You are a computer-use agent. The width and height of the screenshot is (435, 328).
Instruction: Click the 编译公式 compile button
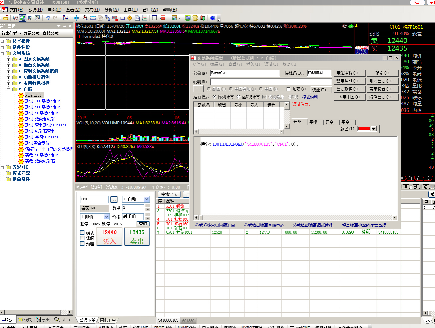tap(382, 97)
